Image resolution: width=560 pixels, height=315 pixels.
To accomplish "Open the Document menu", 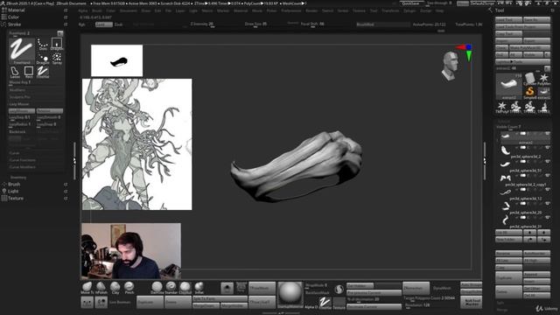I will click(x=129, y=10).
